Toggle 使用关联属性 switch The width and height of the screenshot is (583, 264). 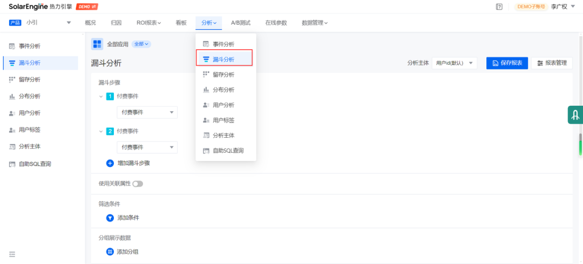coord(138,184)
